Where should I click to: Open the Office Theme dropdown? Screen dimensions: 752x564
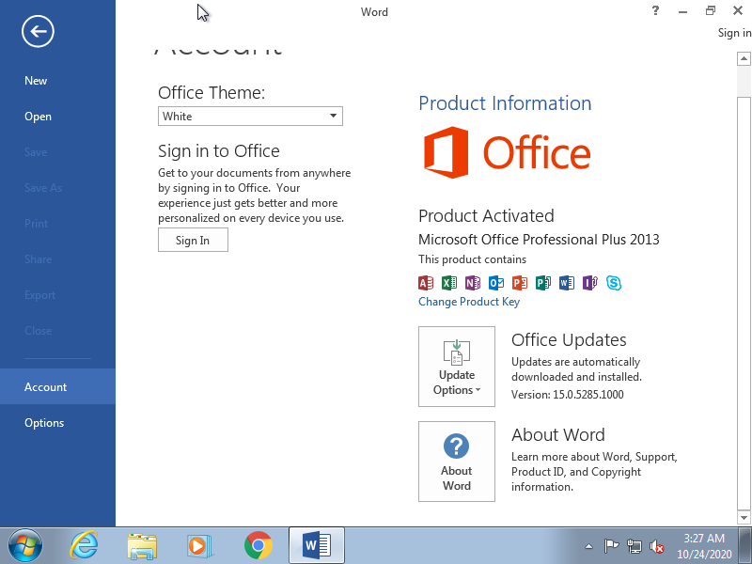coord(250,116)
